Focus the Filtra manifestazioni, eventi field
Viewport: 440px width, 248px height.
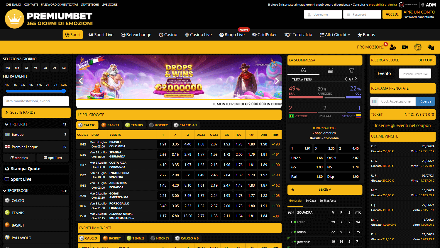click(x=36, y=101)
